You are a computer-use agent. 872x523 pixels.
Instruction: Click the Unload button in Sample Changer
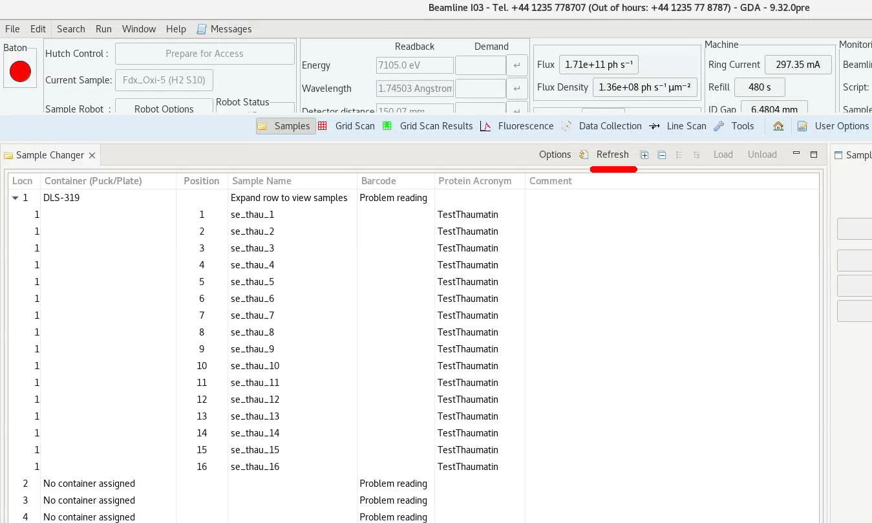[x=762, y=155]
